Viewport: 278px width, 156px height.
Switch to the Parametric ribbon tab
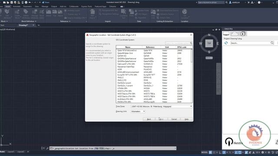click(27, 6)
